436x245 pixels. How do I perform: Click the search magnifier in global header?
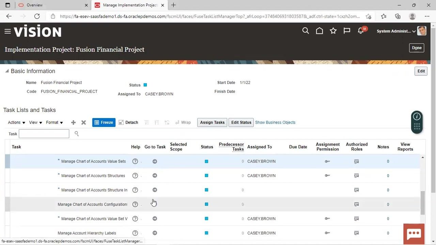[x=306, y=31]
